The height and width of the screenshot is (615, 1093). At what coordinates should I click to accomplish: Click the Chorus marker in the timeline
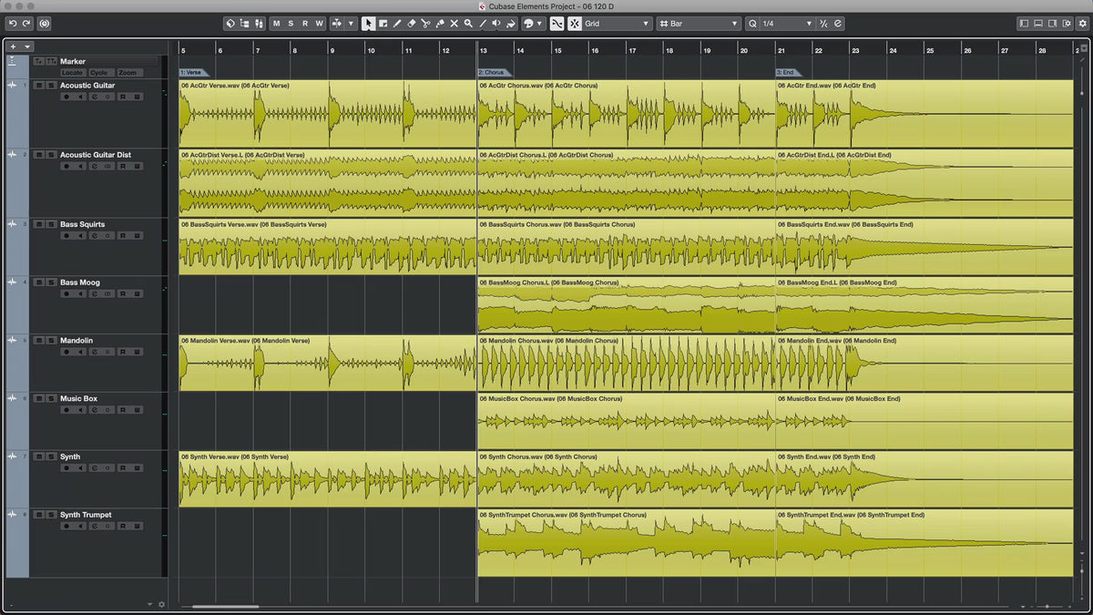coord(491,72)
